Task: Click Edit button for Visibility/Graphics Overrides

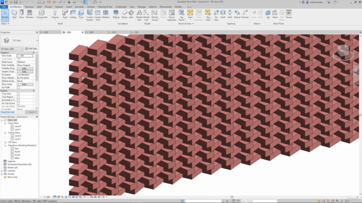Action: (x=25, y=68)
